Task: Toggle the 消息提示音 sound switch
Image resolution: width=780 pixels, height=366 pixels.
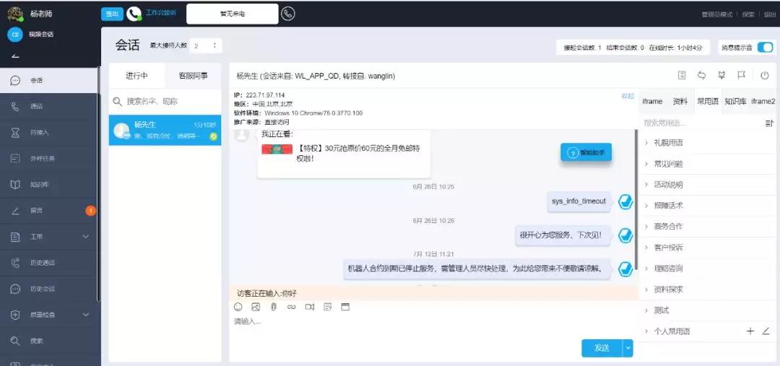Action: [764, 48]
